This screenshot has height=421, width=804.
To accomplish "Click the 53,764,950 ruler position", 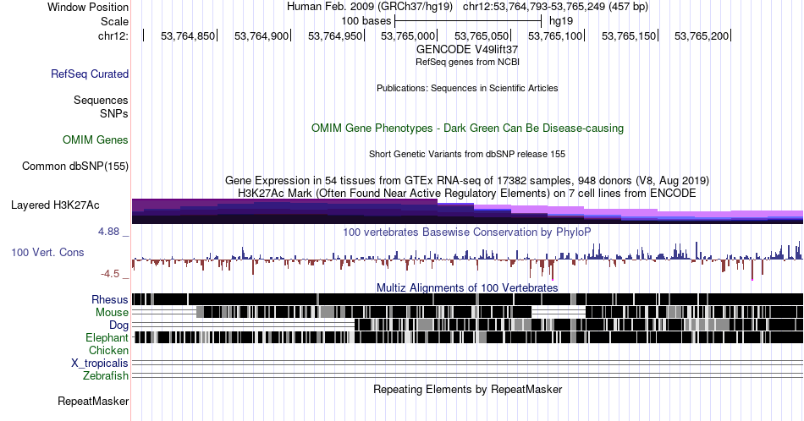I will point(335,36).
